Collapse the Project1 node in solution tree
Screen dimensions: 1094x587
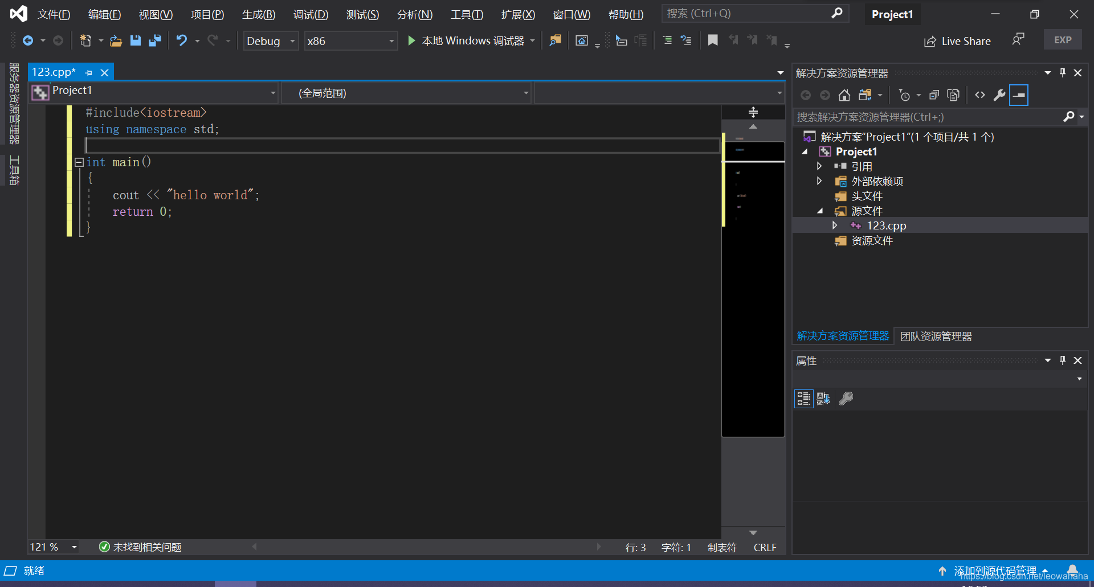click(805, 152)
